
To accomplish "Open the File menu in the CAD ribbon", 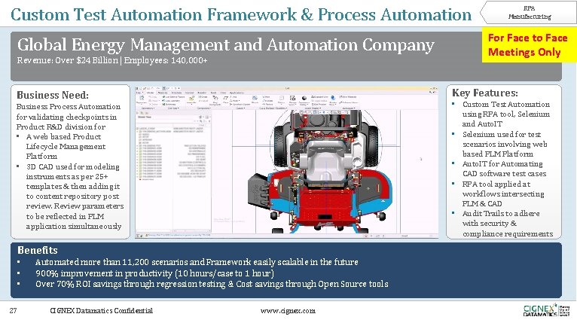I will tap(139, 93).
